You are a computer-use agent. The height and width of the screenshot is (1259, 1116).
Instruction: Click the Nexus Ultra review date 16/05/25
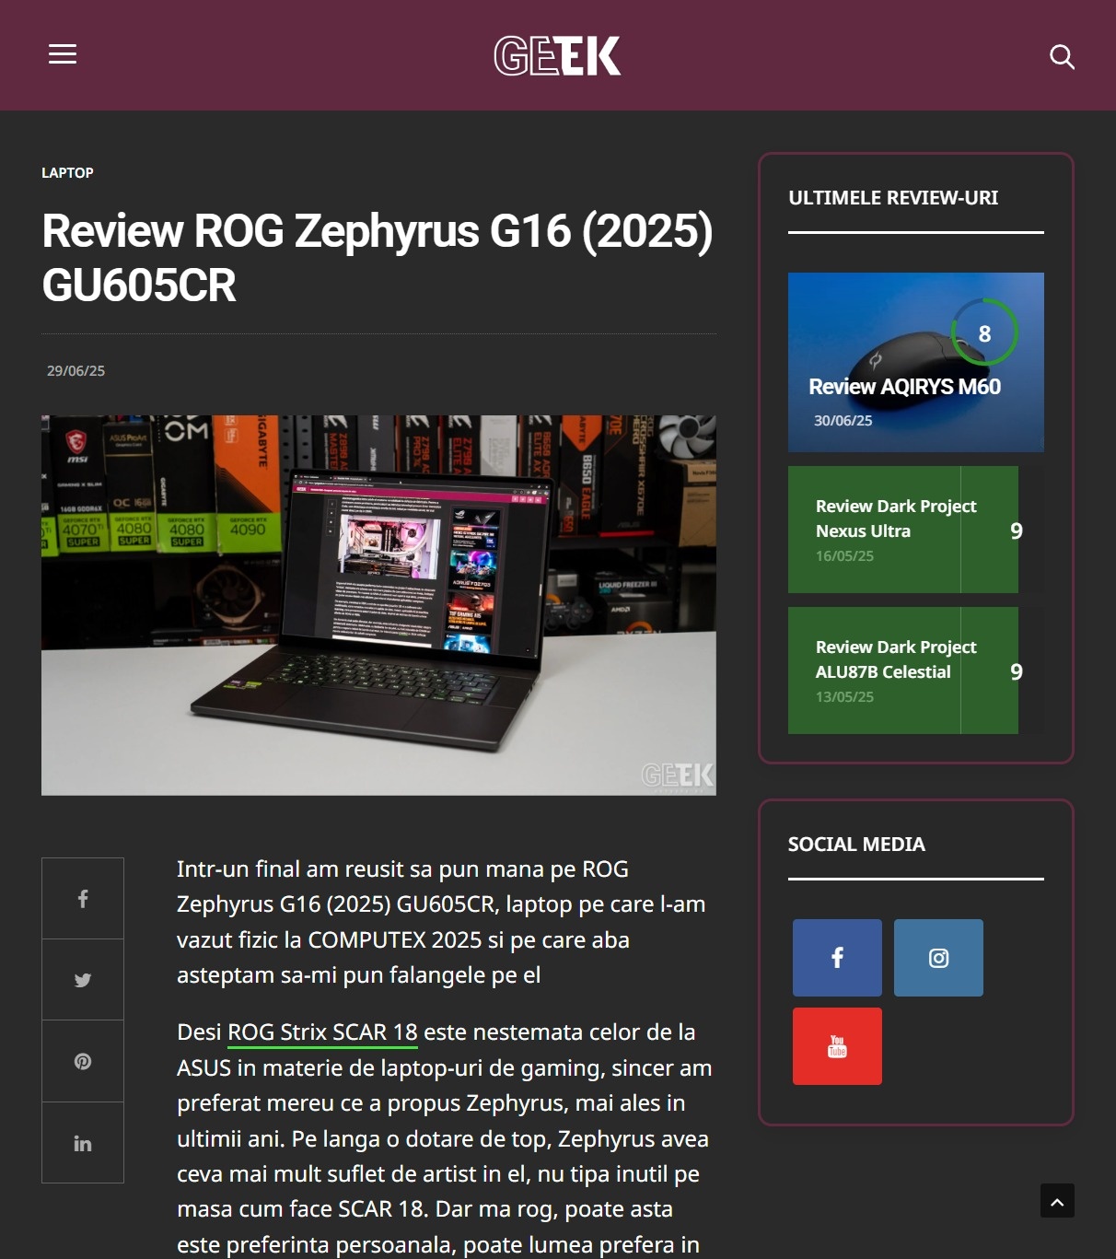(x=844, y=556)
